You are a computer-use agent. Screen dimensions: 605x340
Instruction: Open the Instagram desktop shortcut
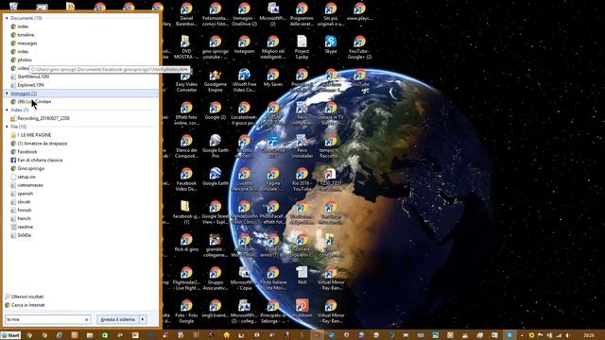pos(244,44)
